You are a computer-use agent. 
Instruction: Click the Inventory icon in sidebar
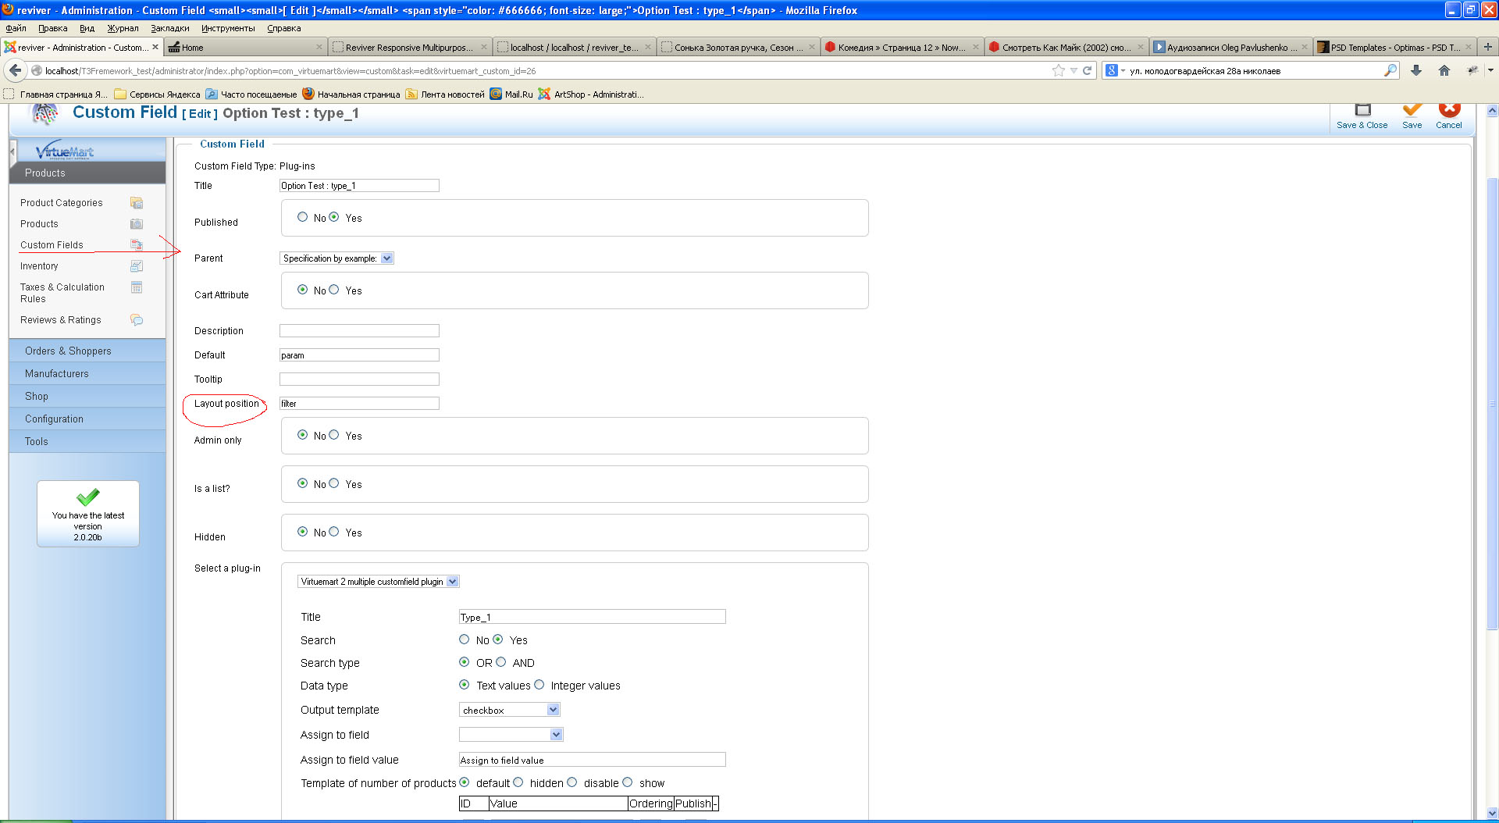click(137, 266)
